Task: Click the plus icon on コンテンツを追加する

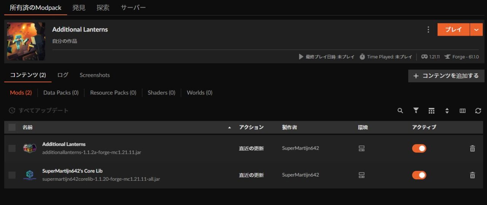Action: (416, 76)
